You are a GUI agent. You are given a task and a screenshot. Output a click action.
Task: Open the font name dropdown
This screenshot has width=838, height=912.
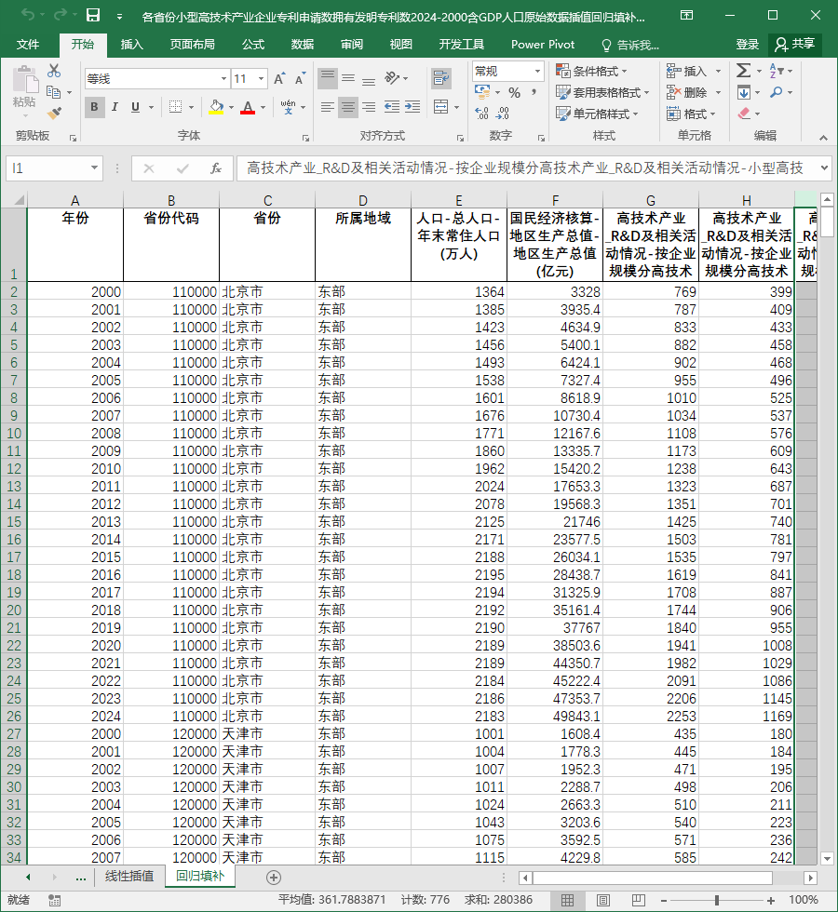pyautogui.click(x=223, y=78)
